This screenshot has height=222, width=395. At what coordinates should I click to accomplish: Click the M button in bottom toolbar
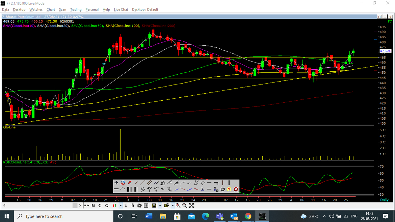coord(93,206)
